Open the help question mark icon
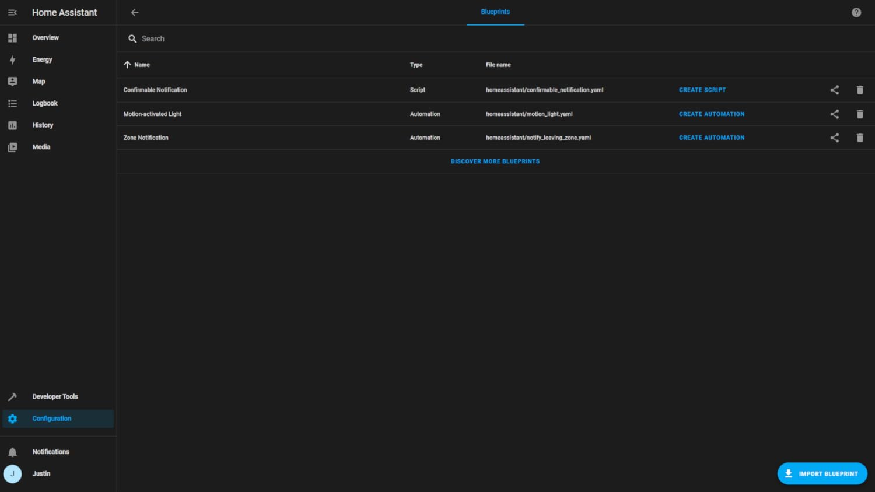This screenshot has width=875, height=492. coord(856,12)
